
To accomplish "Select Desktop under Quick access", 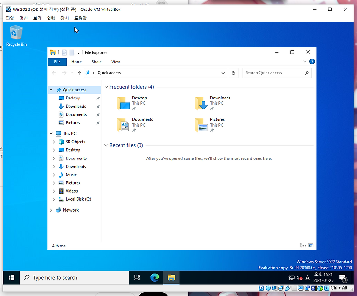I will (73, 98).
